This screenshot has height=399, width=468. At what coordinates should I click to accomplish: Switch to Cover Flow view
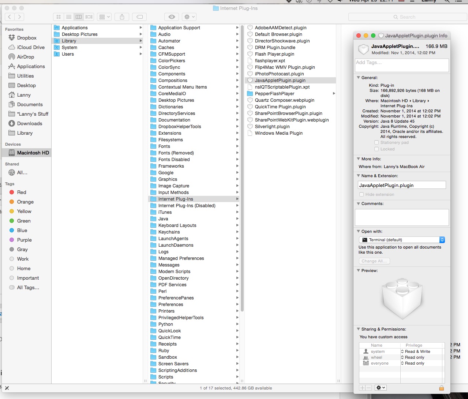coord(89,17)
